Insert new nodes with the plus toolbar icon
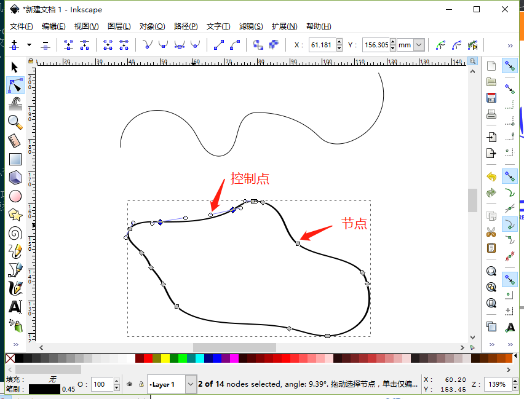524x399 pixels. 14,45
